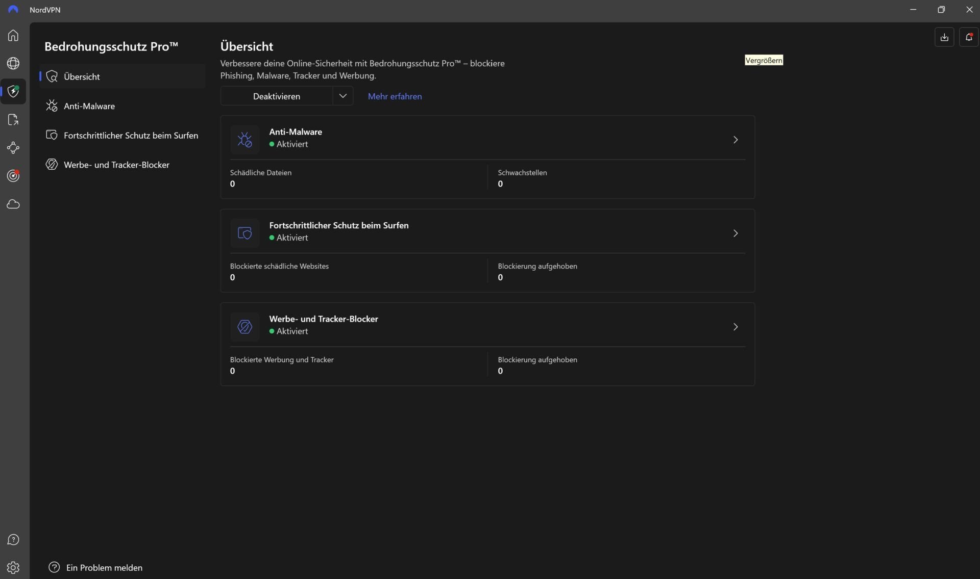Open the help chat bubble icon
Image resolution: width=980 pixels, height=579 pixels.
[x=13, y=540]
